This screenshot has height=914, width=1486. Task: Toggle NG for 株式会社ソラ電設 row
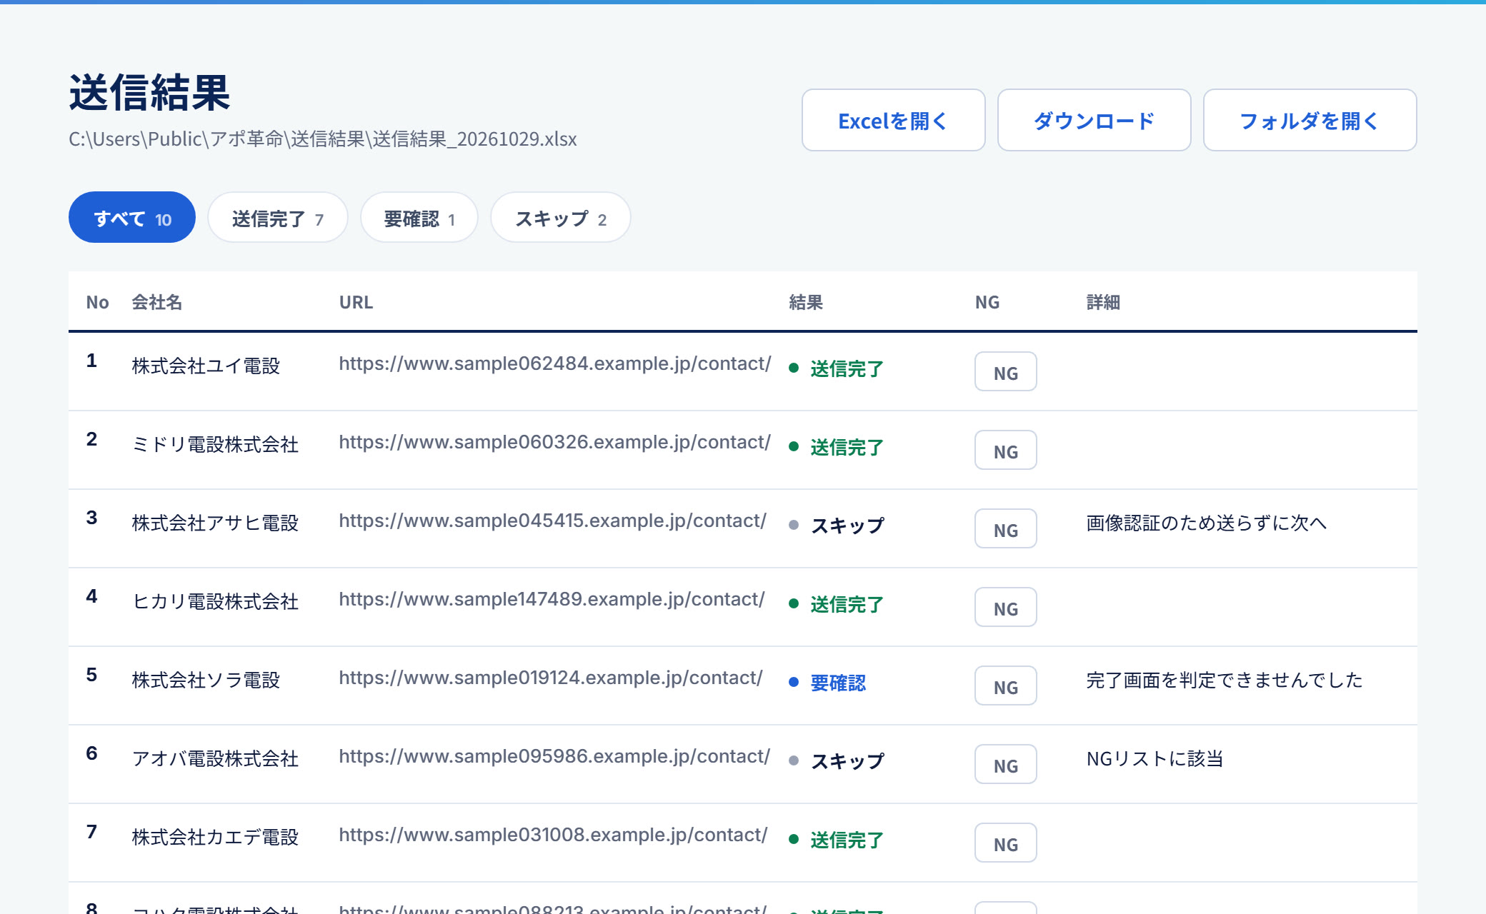1005,685
